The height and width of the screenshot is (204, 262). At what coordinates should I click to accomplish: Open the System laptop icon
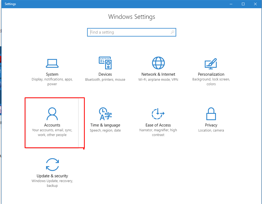tap(52, 63)
